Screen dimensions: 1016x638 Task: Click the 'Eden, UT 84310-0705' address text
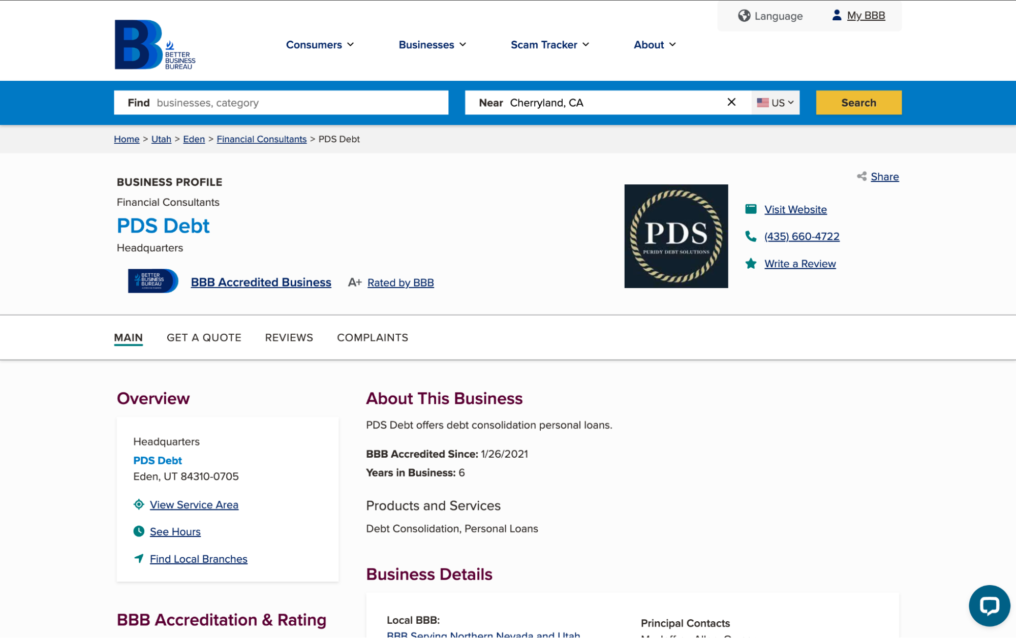coord(186,476)
